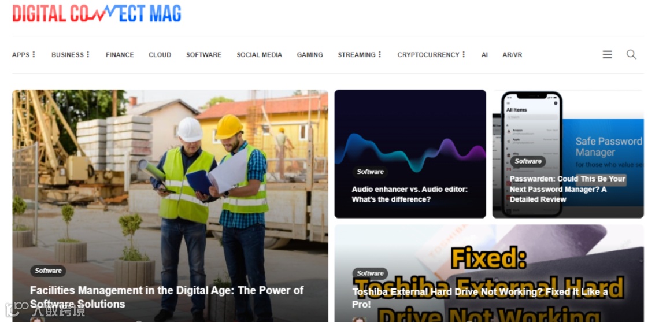Screen dimensions: 659x322
Task: Read Audio enhancer vs. Audio editor article
Action: pyautogui.click(x=409, y=194)
